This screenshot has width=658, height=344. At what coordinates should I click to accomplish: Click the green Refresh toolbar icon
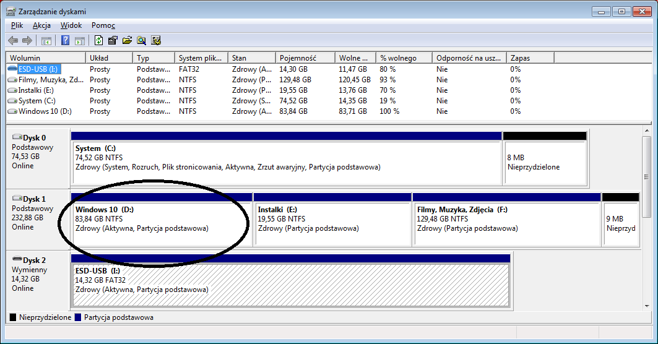click(x=98, y=41)
